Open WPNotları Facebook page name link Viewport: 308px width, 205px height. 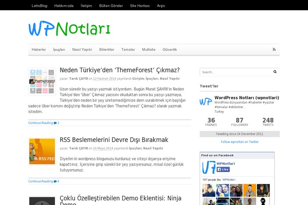click(226, 163)
